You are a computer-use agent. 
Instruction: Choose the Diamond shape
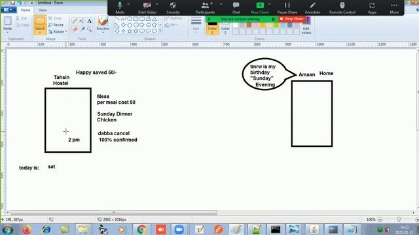pos(124,25)
